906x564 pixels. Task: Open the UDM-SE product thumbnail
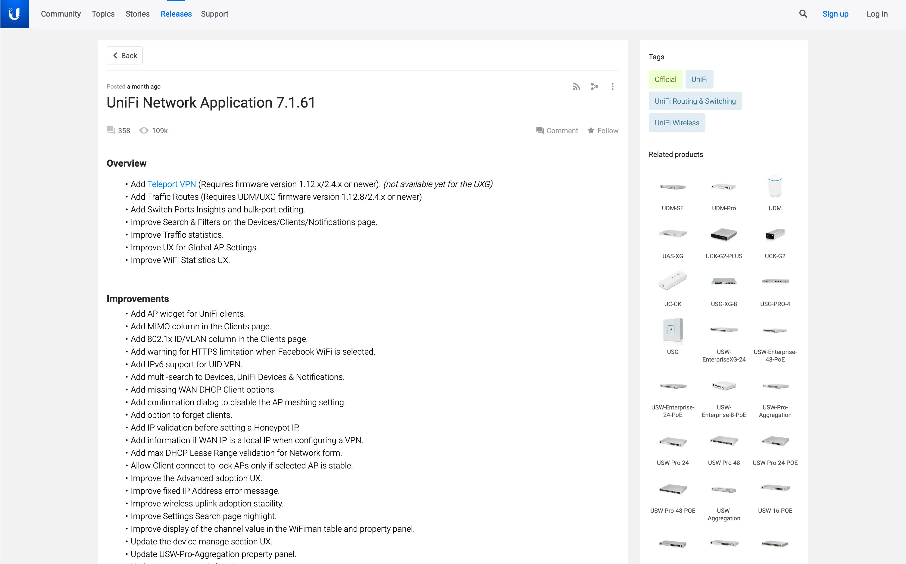tap(673, 186)
